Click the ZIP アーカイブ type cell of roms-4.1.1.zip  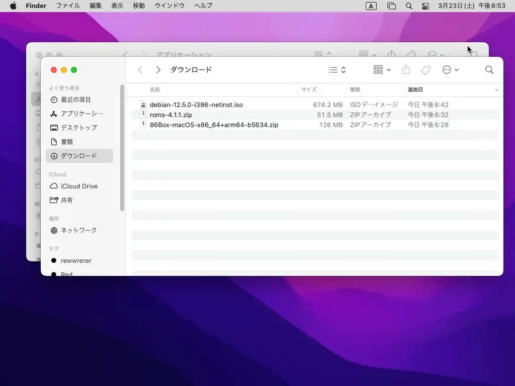tap(371, 115)
